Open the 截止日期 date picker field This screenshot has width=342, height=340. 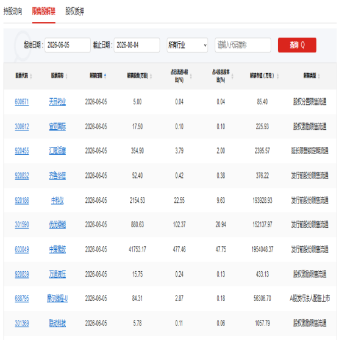click(x=137, y=45)
